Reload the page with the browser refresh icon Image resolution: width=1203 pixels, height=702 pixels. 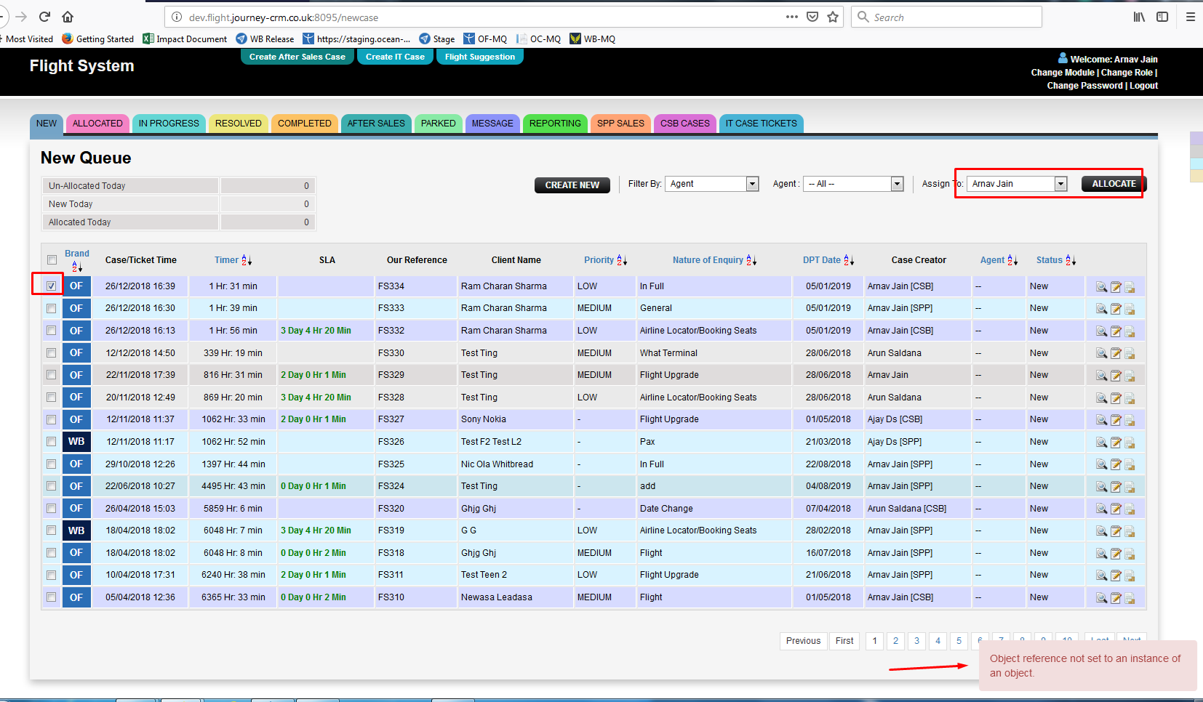[44, 17]
